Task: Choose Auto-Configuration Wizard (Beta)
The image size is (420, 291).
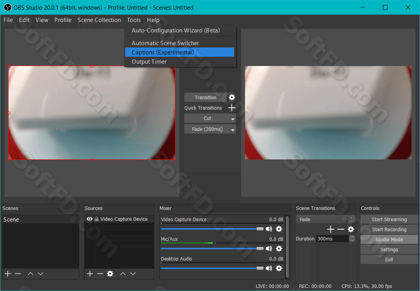Action: click(180, 30)
